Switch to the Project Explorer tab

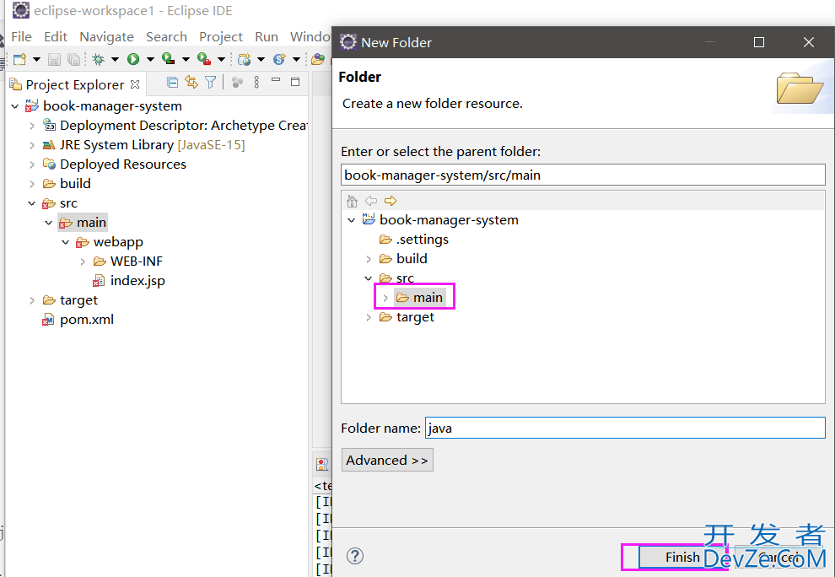[74, 84]
